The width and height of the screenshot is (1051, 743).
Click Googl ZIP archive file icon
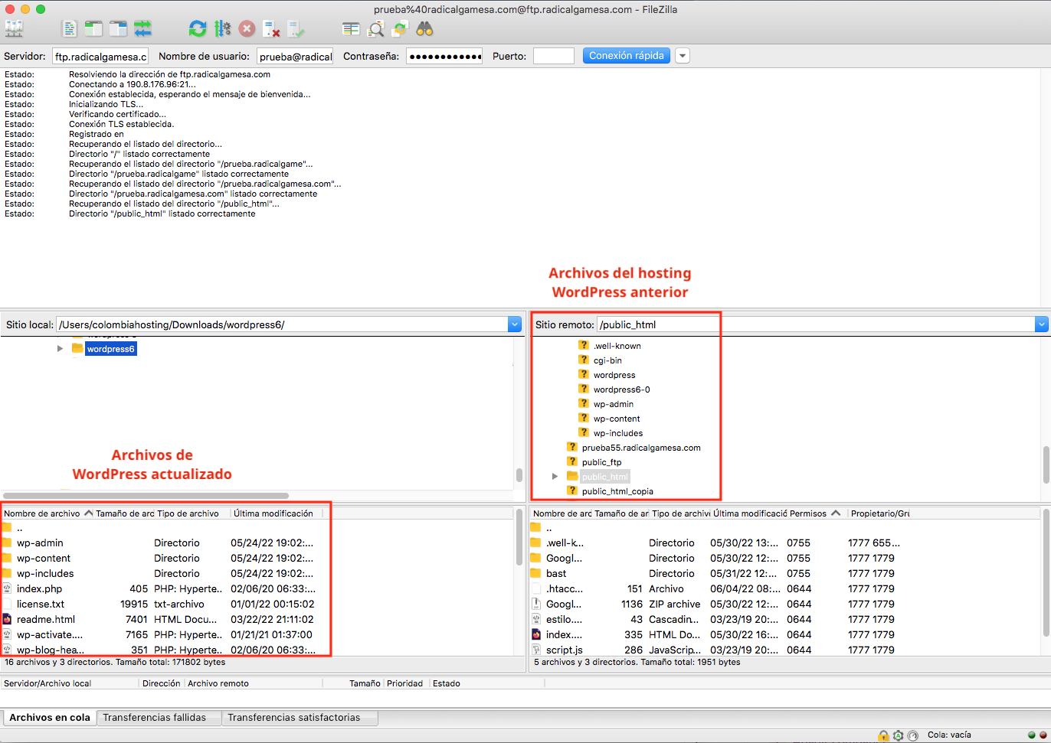pos(536,604)
